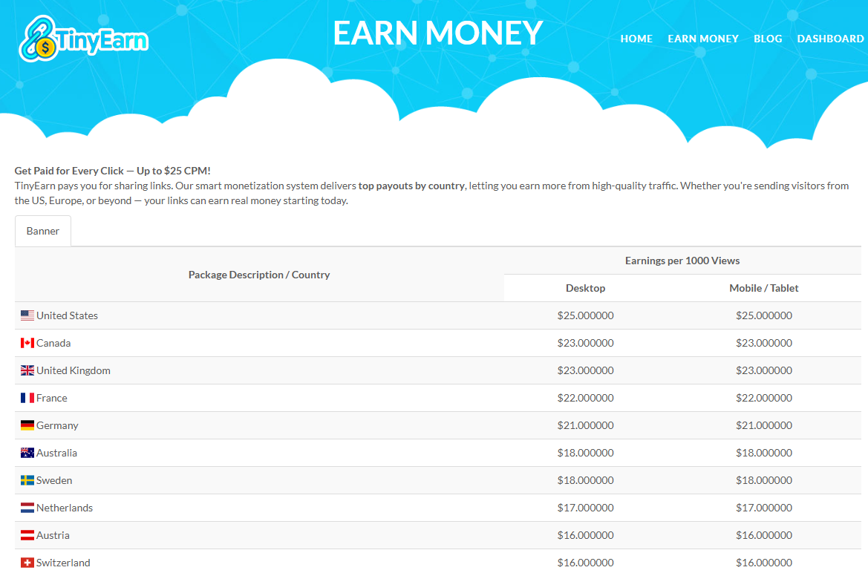Click the TinyEarn logo
Screen dimensions: 868x573
click(x=84, y=38)
